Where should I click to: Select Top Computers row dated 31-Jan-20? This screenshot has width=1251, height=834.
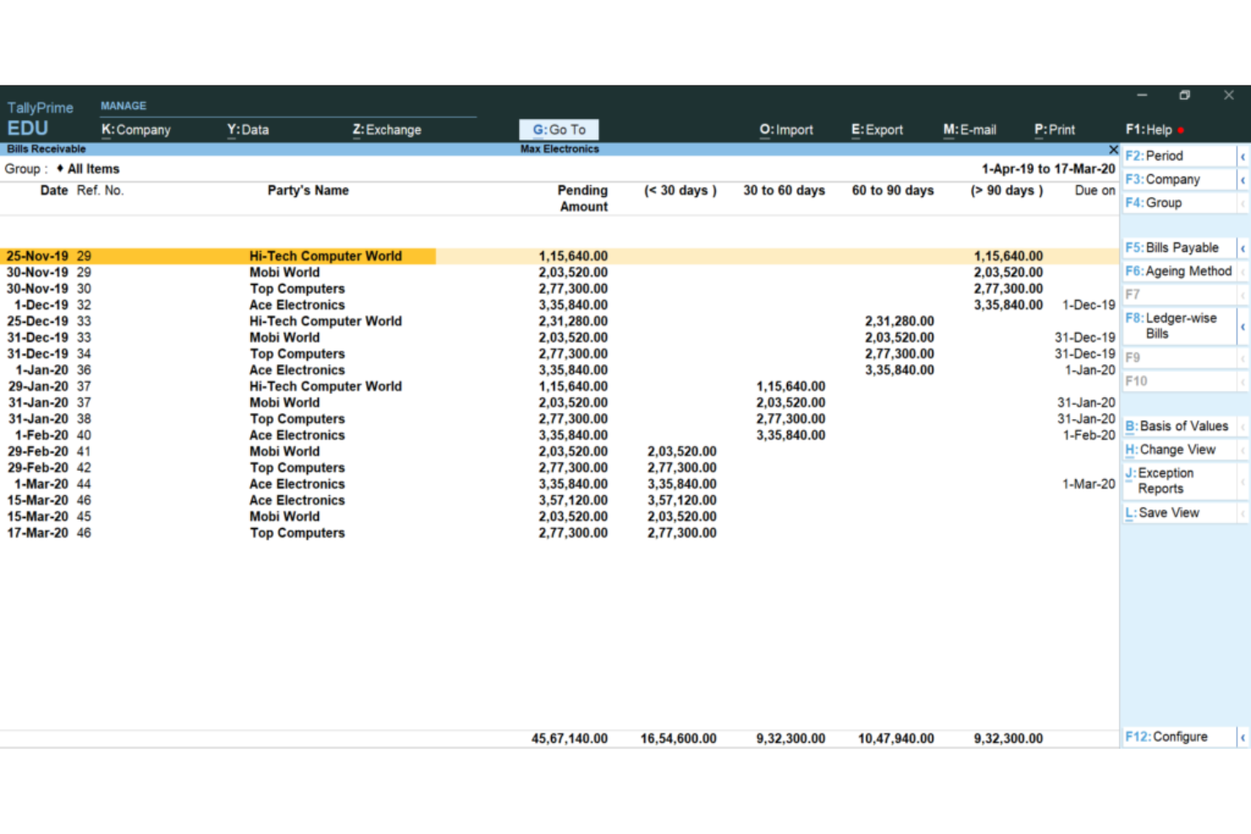click(559, 419)
